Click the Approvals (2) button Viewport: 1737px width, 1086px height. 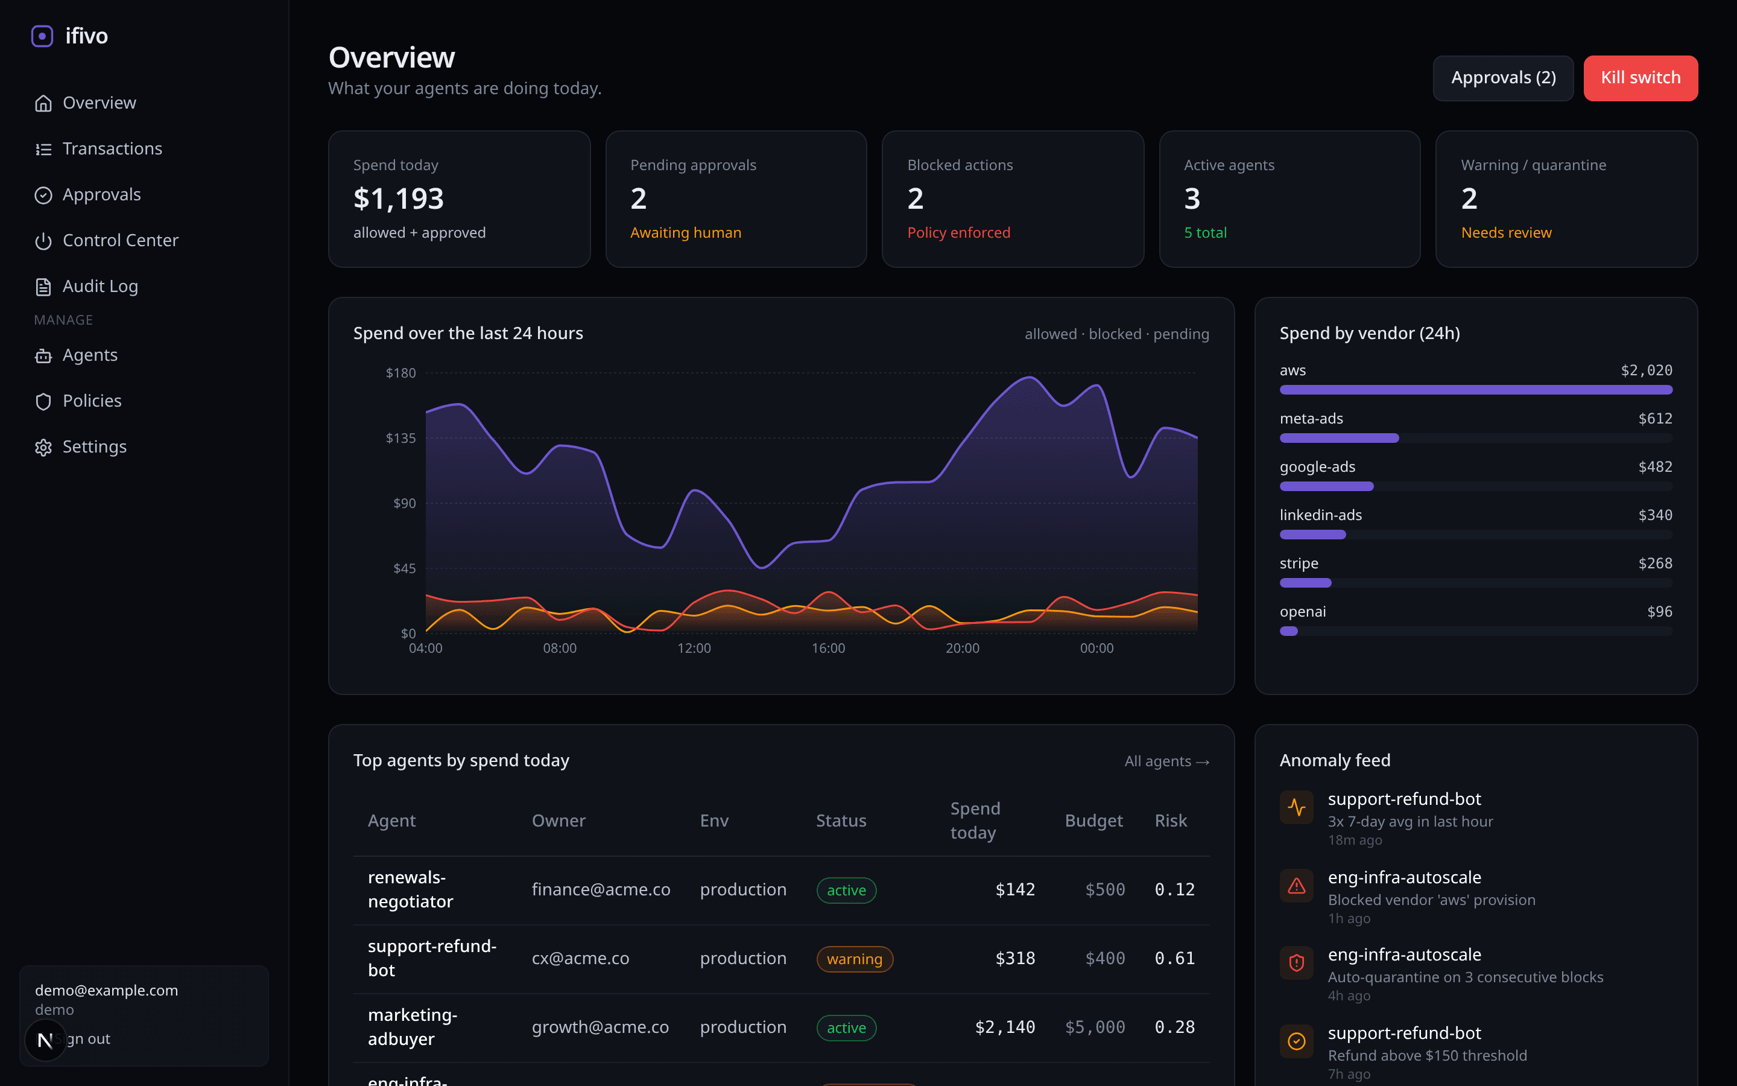point(1502,78)
